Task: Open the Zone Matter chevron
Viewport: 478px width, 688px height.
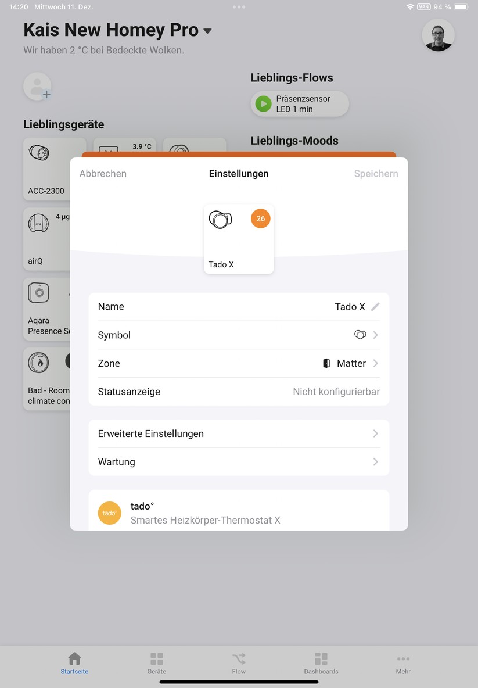Action: coord(375,363)
